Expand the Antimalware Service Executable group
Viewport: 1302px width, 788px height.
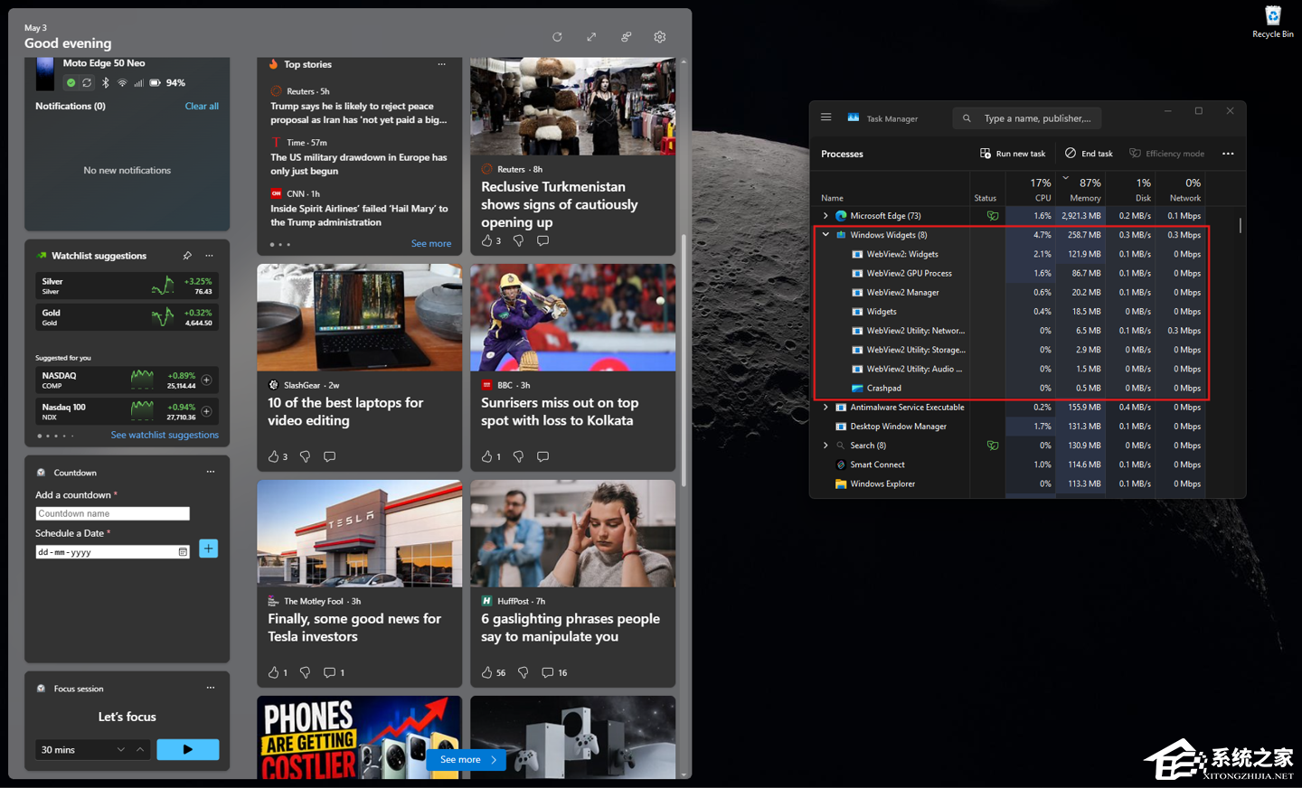click(x=826, y=408)
